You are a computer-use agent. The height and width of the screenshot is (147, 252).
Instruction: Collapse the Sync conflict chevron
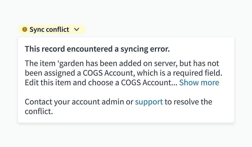[76, 29]
